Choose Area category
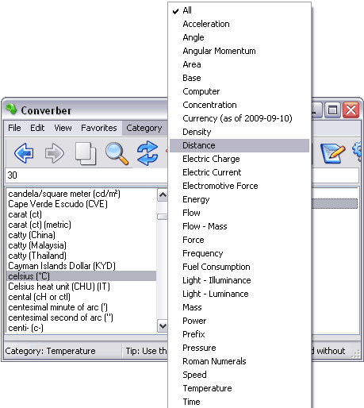 239,64
